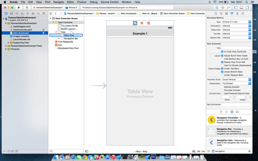The width and height of the screenshot is (258, 161).
Task: Open the Version editor
Action: pos(229,8)
